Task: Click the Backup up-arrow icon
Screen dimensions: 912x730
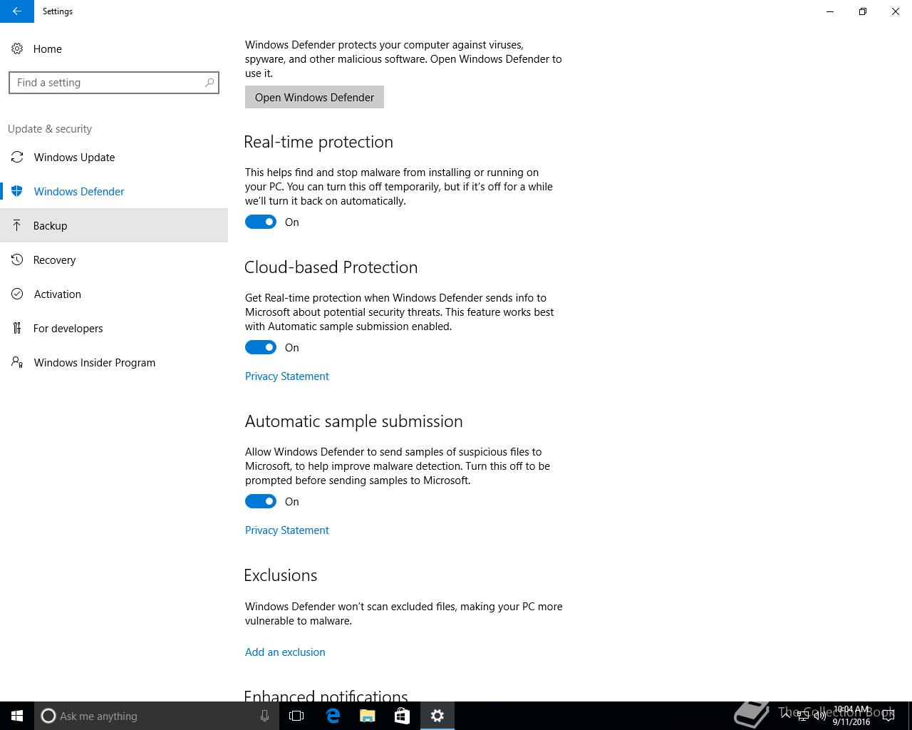Action: [x=17, y=225]
